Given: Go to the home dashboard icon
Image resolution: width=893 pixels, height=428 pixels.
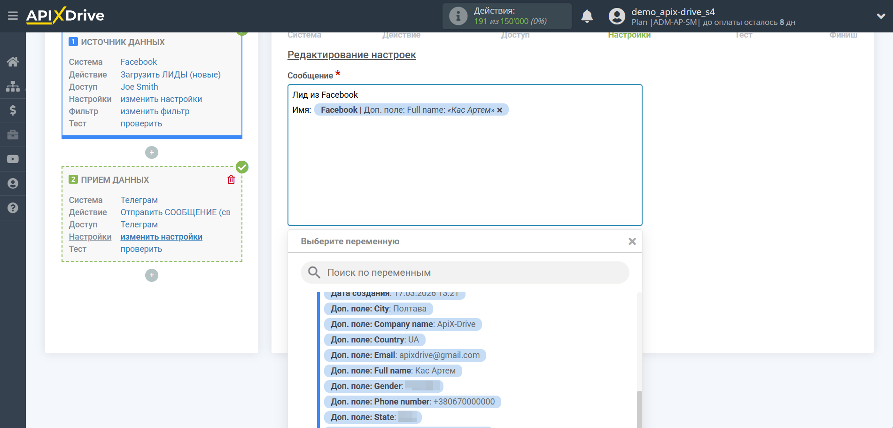Looking at the screenshot, I should (13, 62).
